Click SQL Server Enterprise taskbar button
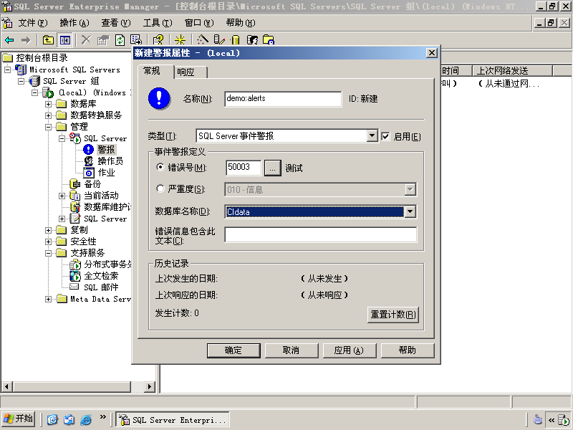The width and height of the screenshot is (573, 430). click(x=173, y=419)
